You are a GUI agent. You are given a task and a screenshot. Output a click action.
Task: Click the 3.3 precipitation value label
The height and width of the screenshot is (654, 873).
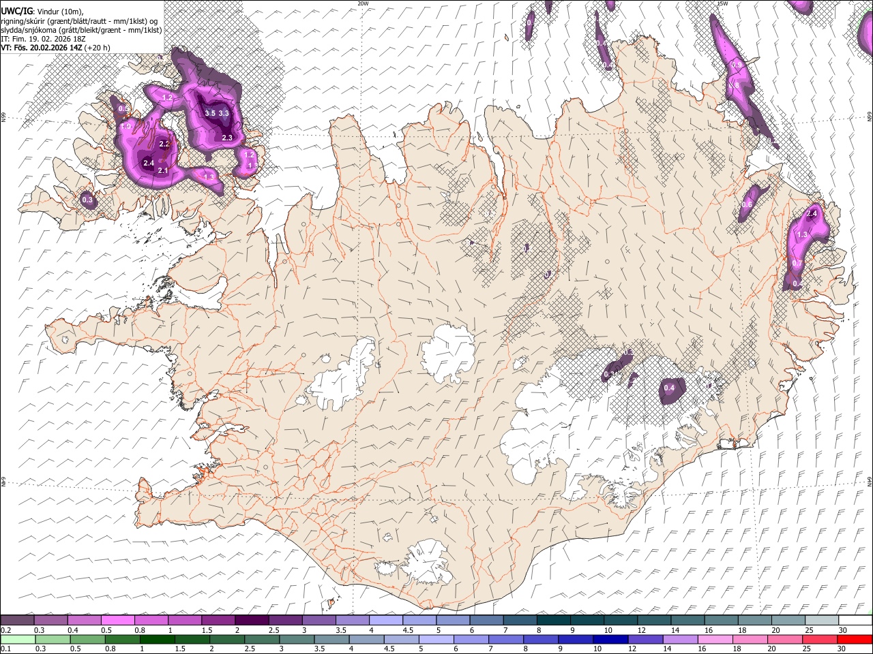click(223, 113)
